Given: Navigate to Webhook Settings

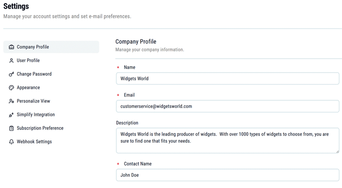Looking at the screenshot, I should [35, 141].
